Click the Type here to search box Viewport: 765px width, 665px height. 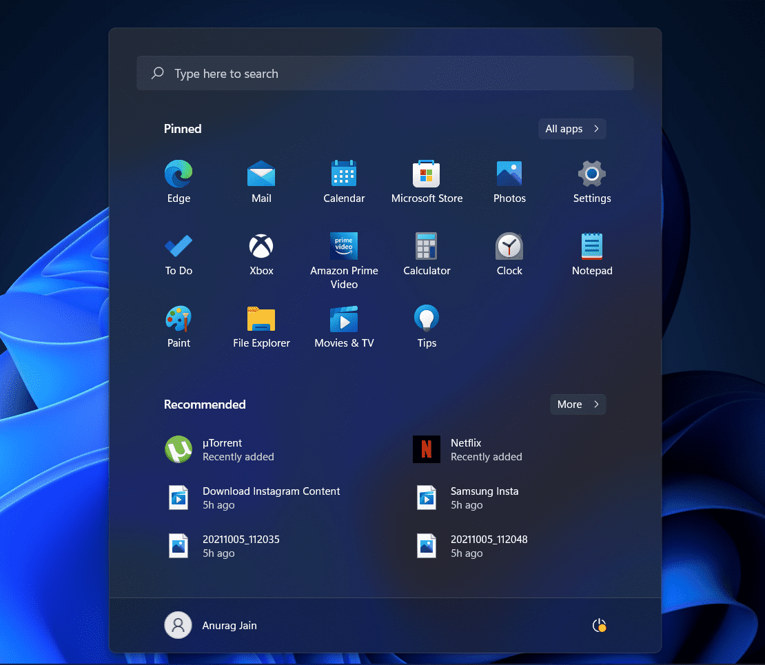[x=385, y=74]
